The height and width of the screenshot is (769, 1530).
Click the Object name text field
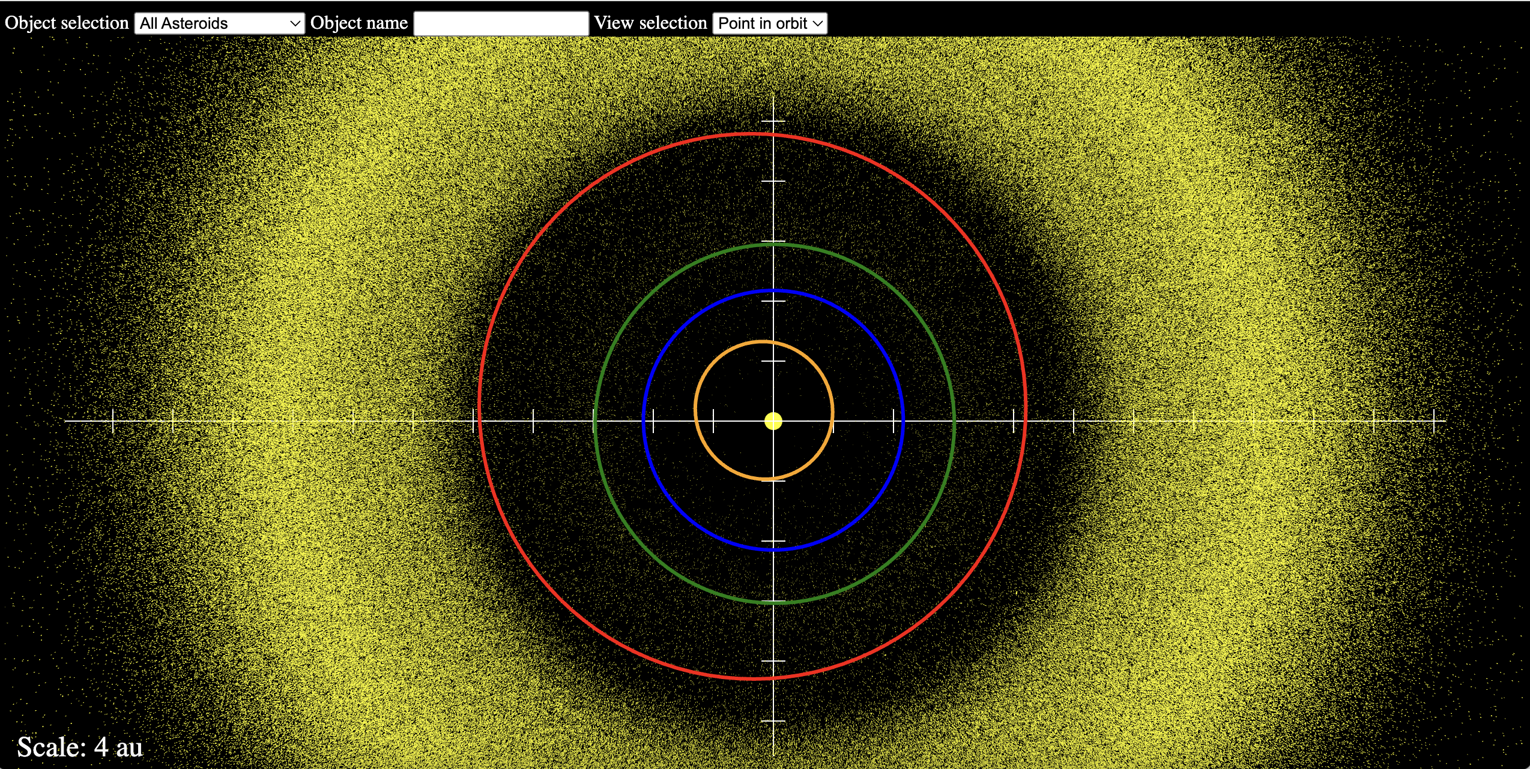[501, 23]
